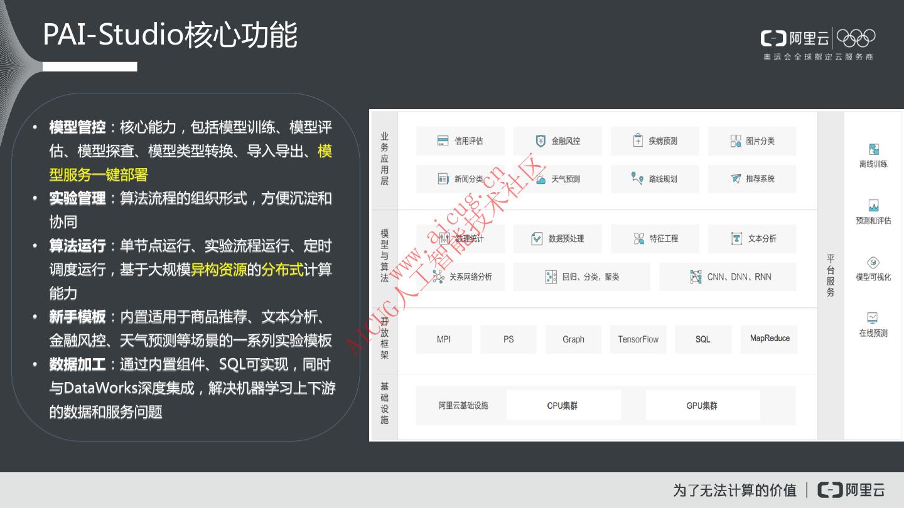This screenshot has width=904, height=508.
Task: Click the CNN、DNN、RNN neural net icon
Action: click(x=696, y=277)
